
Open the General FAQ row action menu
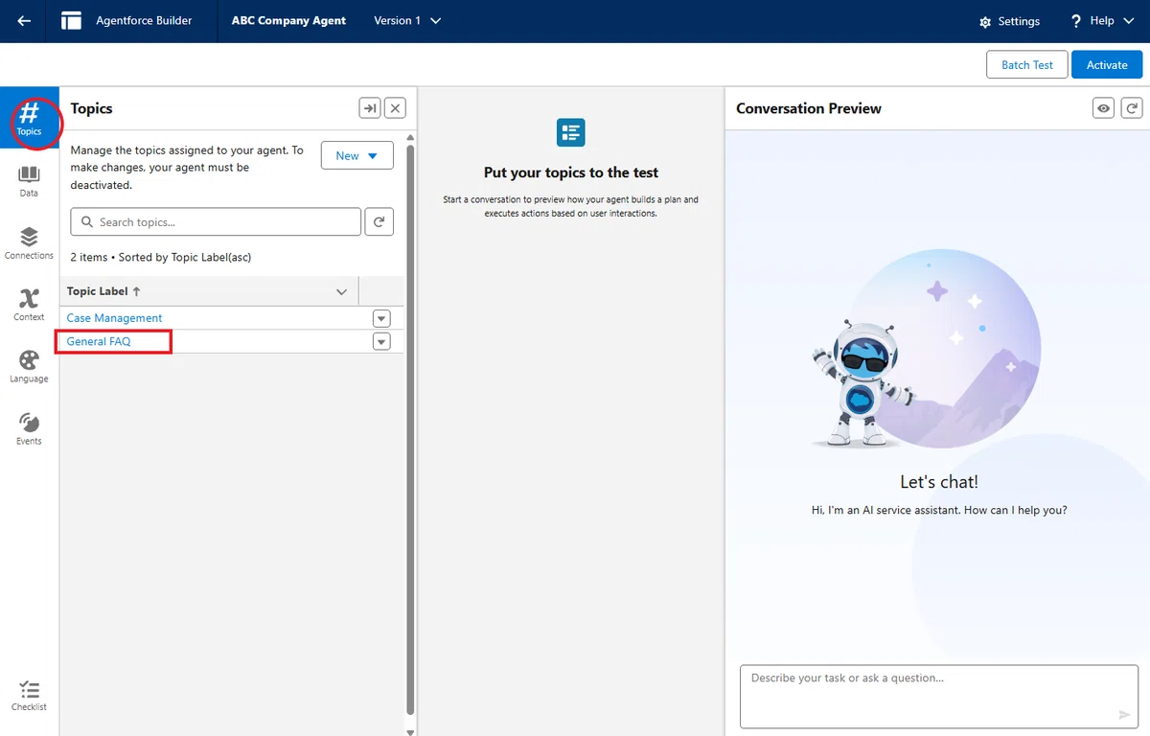[381, 342]
